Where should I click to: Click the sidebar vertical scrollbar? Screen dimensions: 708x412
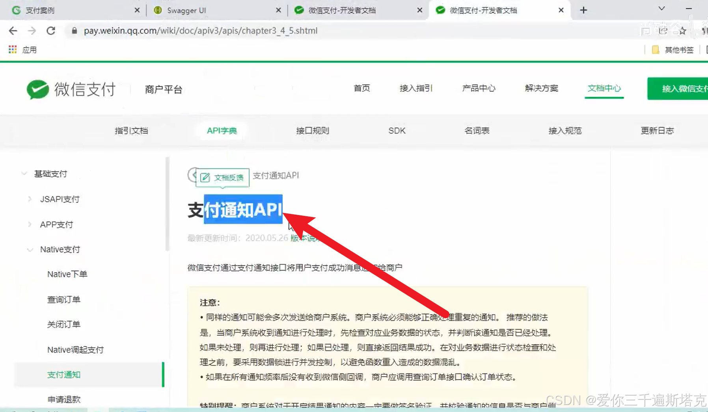(x=167, y=204)
